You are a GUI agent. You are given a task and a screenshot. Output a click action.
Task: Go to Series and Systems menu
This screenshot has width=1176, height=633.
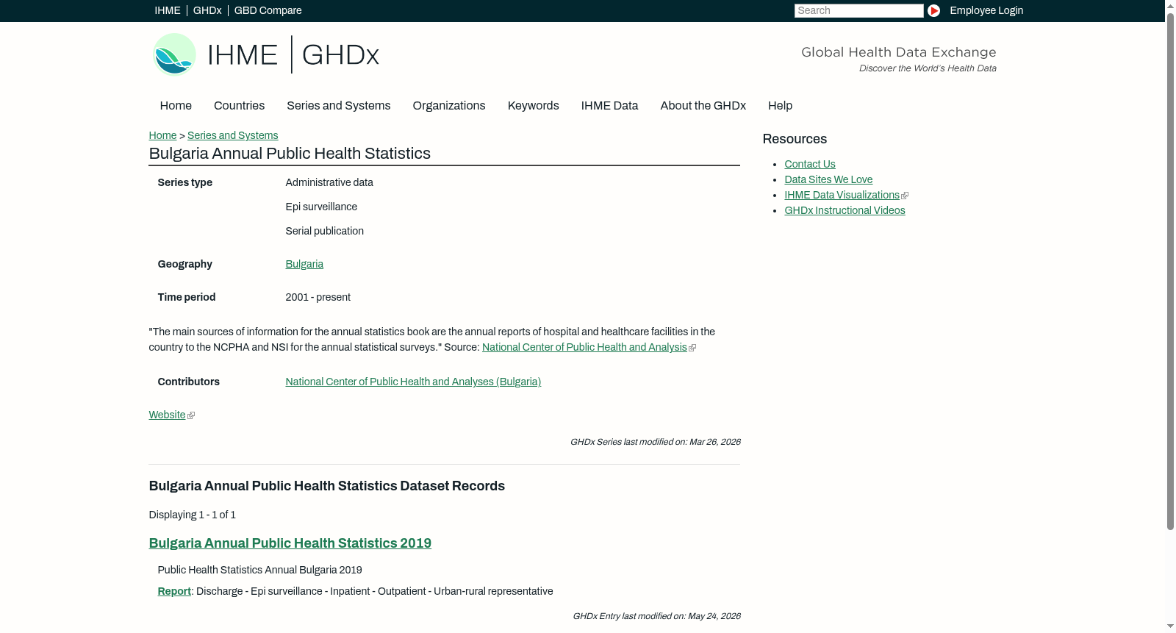(338, 106)
